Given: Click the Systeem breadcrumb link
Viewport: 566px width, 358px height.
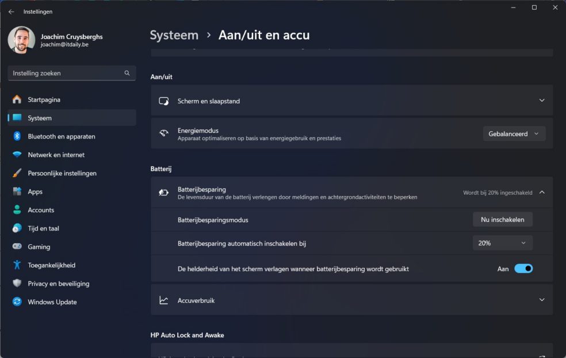Looking at the screenshot, I should click(x=174, y=35).
